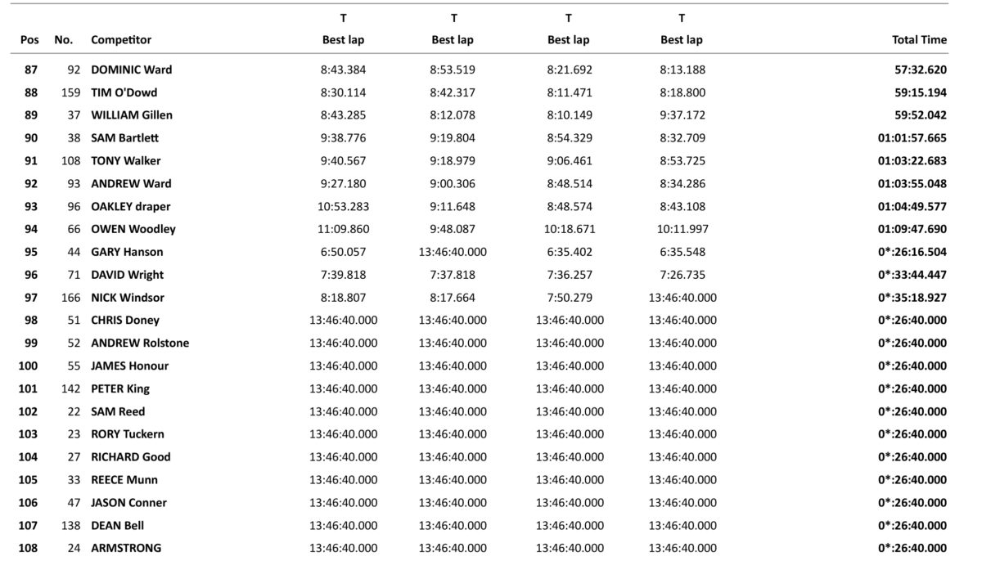Click OWEN Woodley's total time 01:09:47.690
This screenshot has width=982, height=579.
point(912,230)
